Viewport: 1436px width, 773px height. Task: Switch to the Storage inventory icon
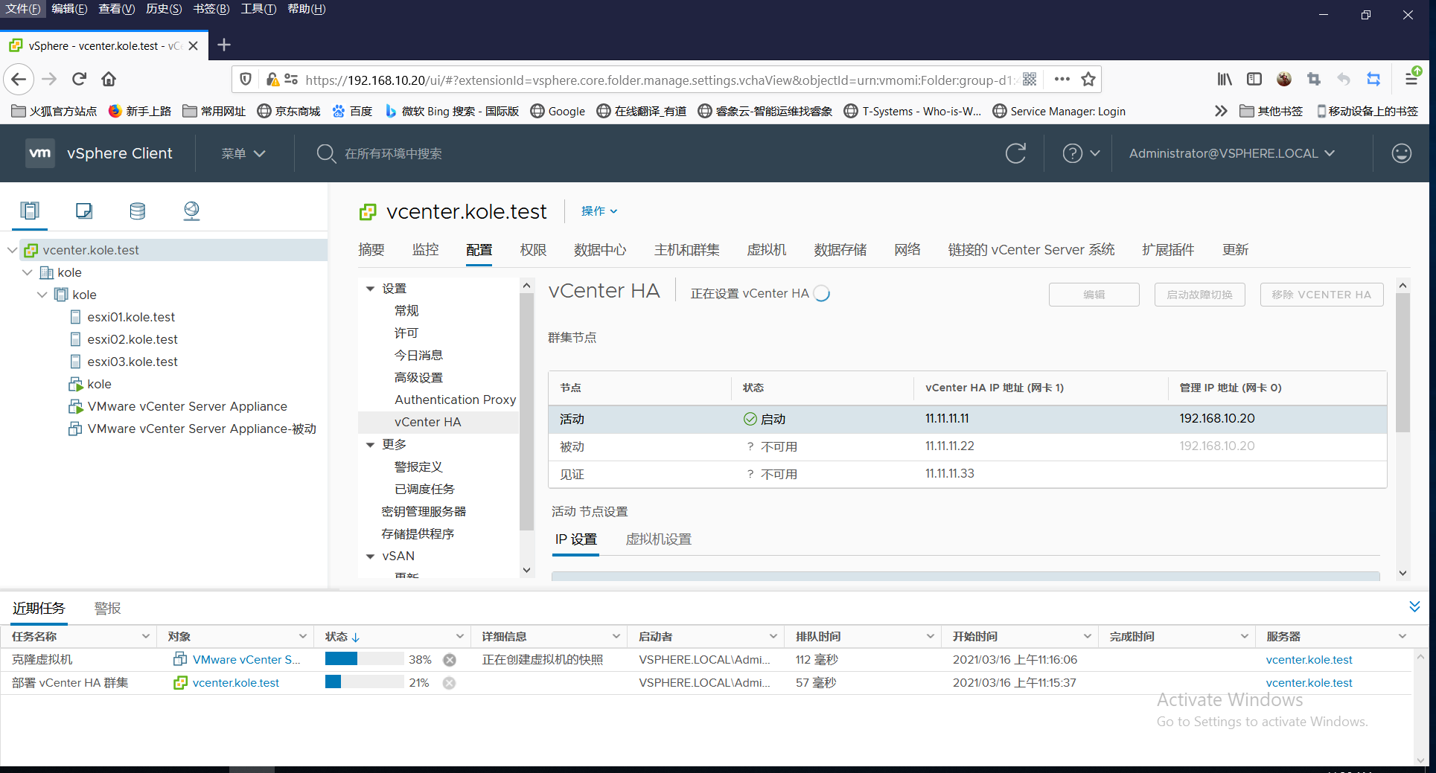137,211
